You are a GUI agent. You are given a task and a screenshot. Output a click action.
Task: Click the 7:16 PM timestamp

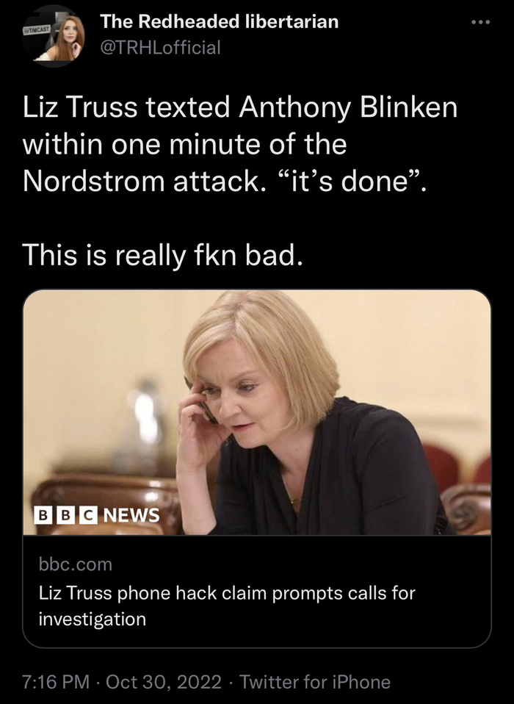click(56, 681)
